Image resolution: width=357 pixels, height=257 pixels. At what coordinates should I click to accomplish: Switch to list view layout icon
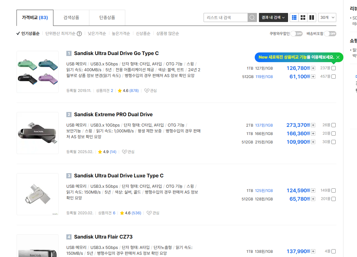tap(294, 17)
